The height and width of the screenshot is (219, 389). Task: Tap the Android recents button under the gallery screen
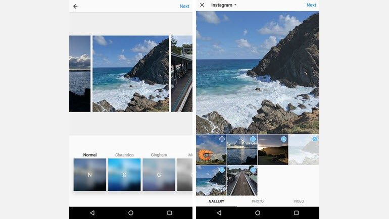pyautogui.click(x=296, y=213)
